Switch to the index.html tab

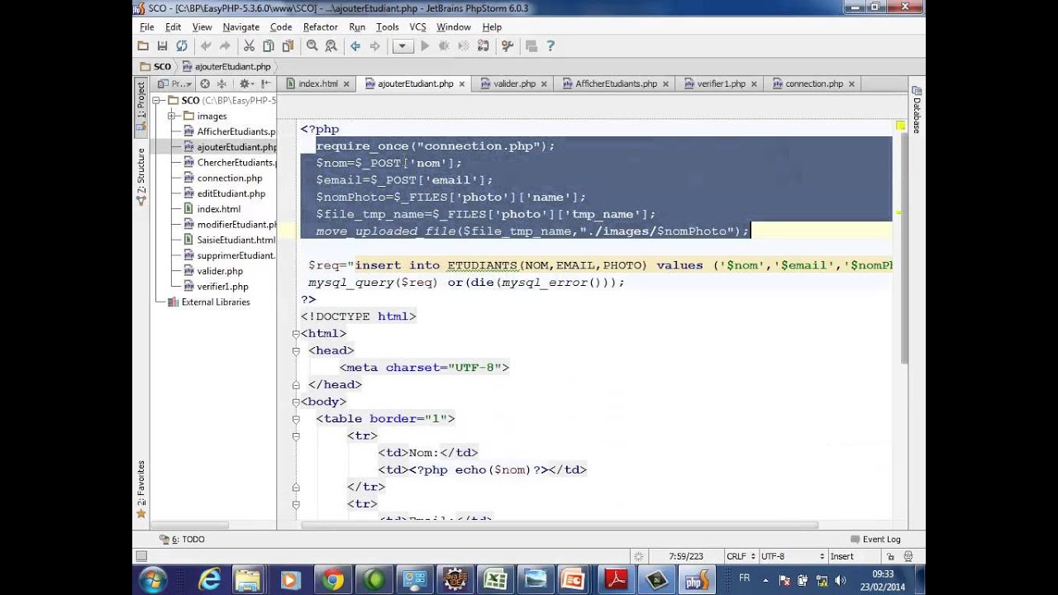click(317, 83)
